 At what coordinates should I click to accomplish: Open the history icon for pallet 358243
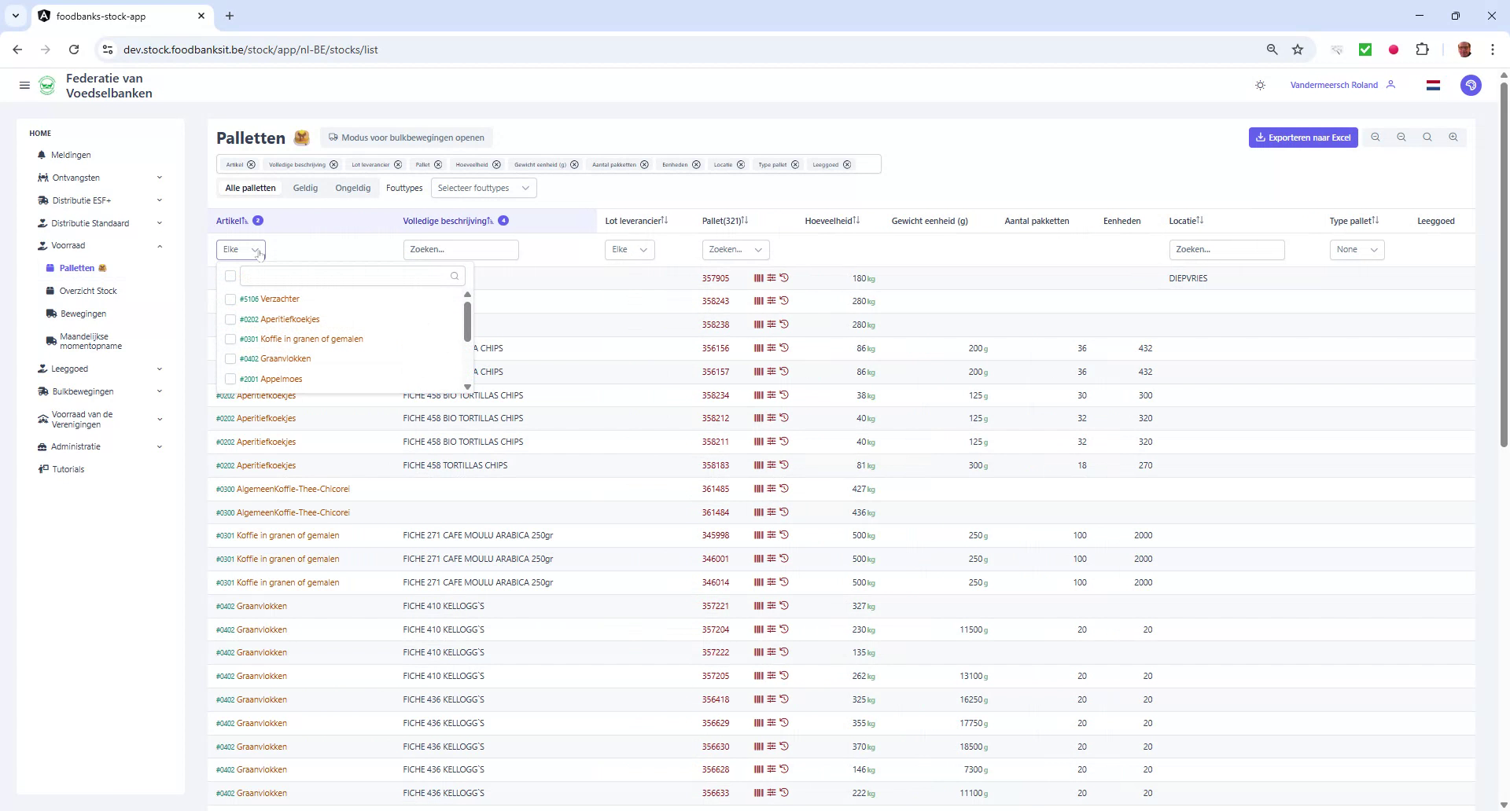click(x=784, y=300)
